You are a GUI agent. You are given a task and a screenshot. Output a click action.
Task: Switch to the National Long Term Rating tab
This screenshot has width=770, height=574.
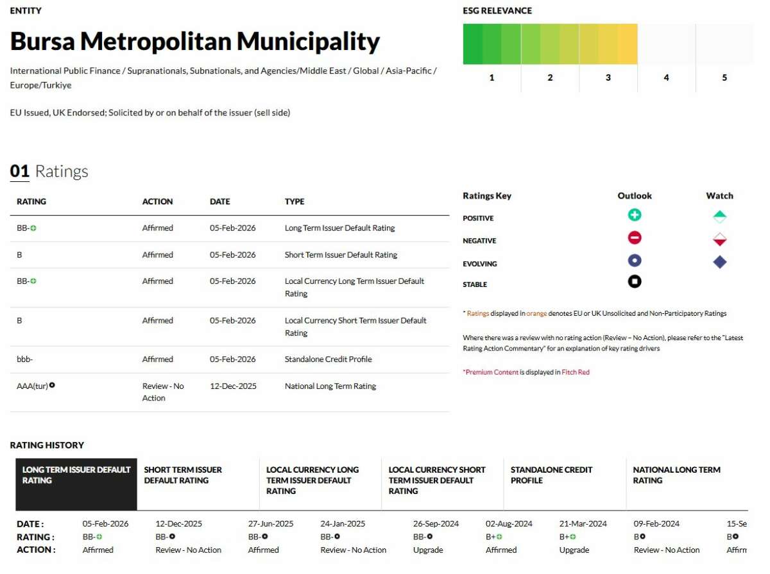(676, 475)
